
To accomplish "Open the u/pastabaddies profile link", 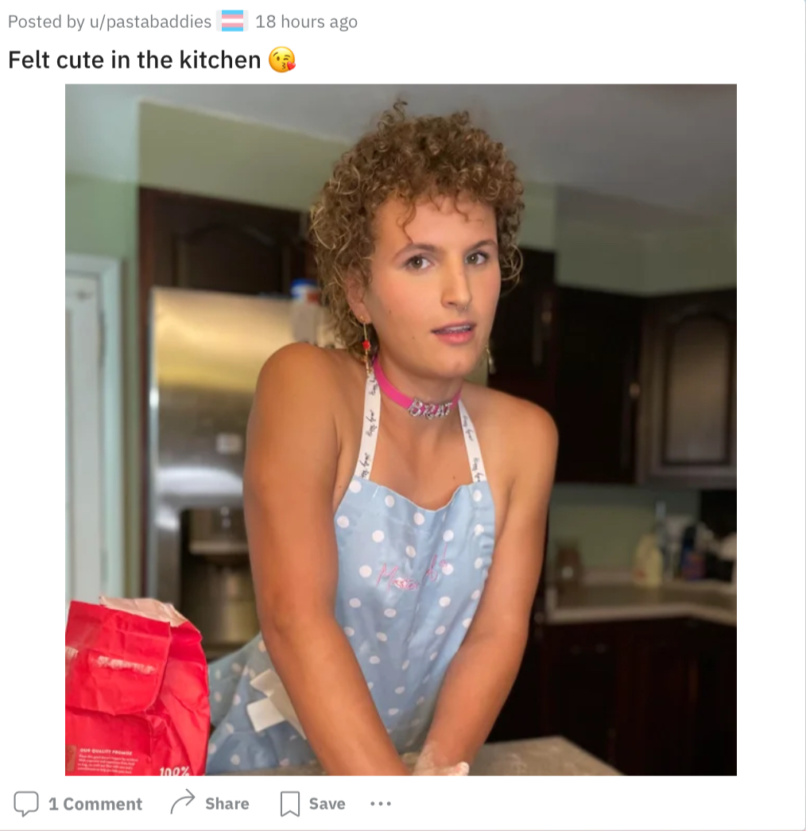I will (x=150, y=21).
